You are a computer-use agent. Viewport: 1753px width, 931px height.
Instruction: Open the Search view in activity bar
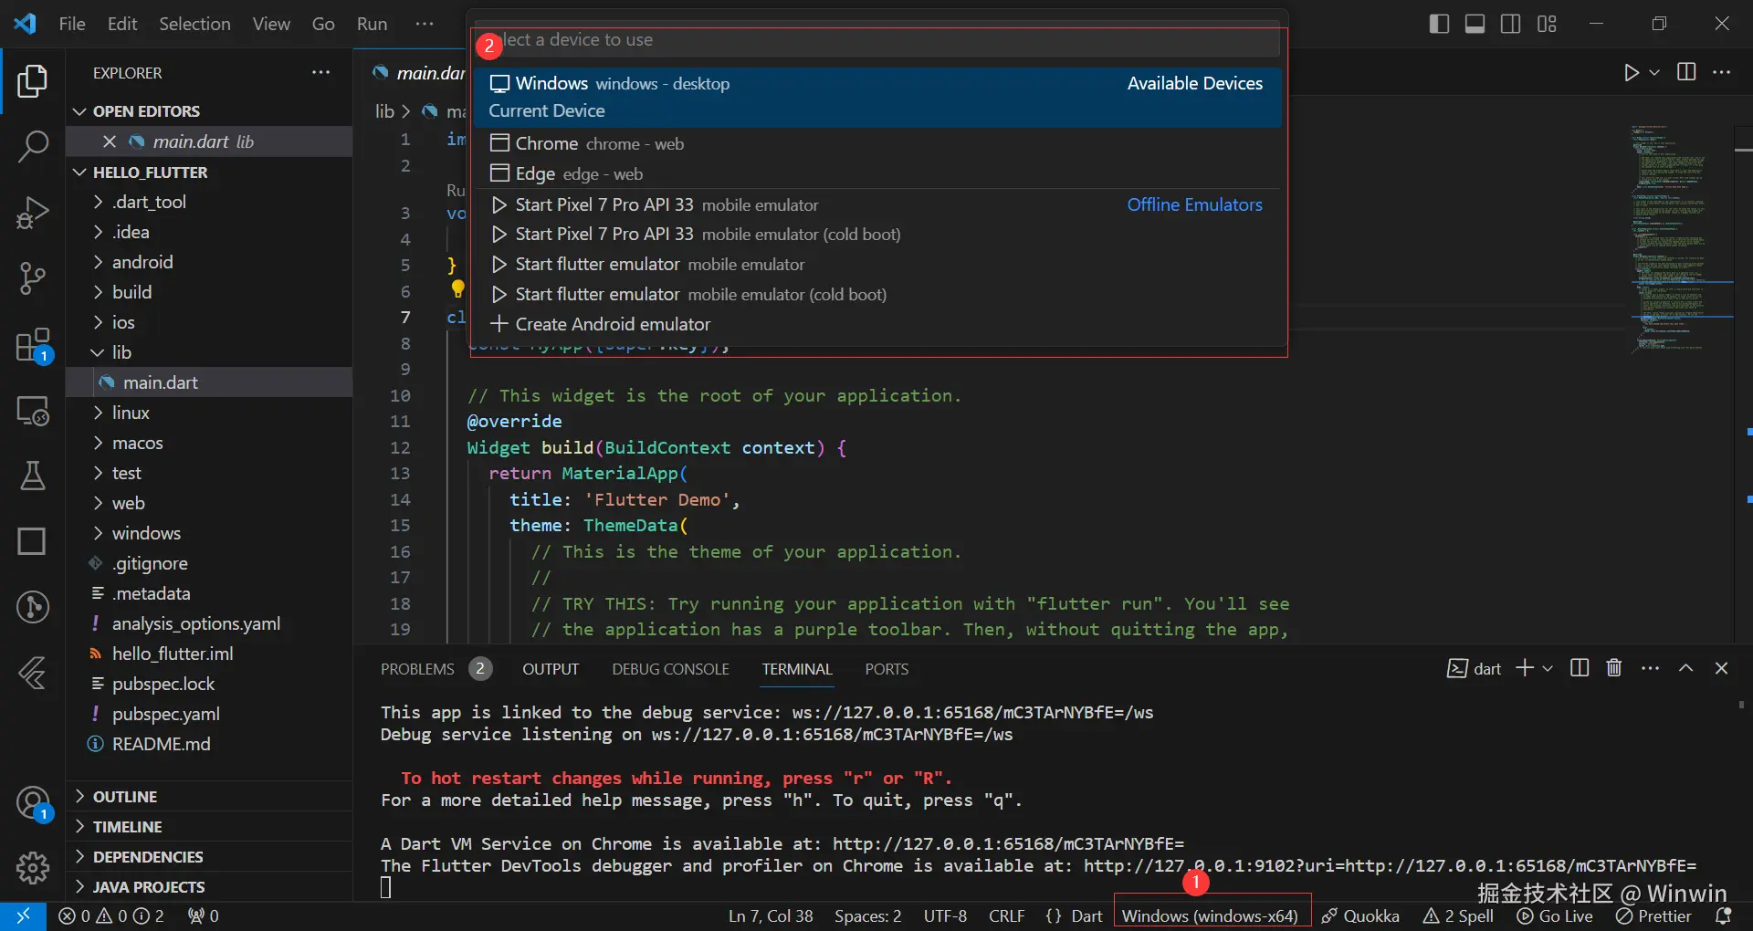pyautogui.click(x=33, y=146)
